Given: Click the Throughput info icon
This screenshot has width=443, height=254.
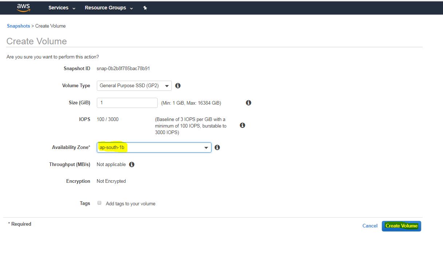Looking at the screenshot, I should pyautogui.click(x=132, y=165).
